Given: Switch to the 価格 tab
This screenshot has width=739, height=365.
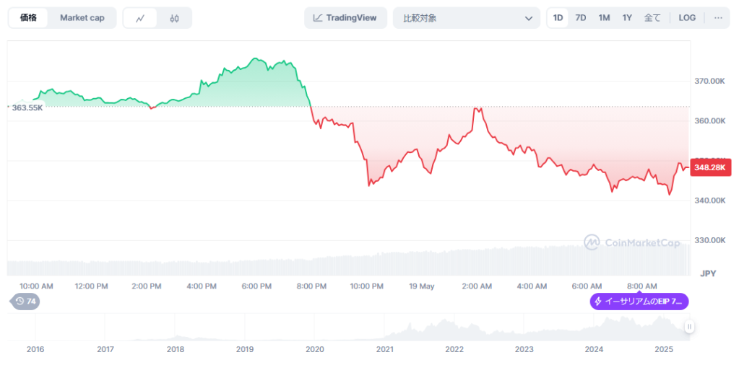Looking at the screenshot, I should [29, 18].
